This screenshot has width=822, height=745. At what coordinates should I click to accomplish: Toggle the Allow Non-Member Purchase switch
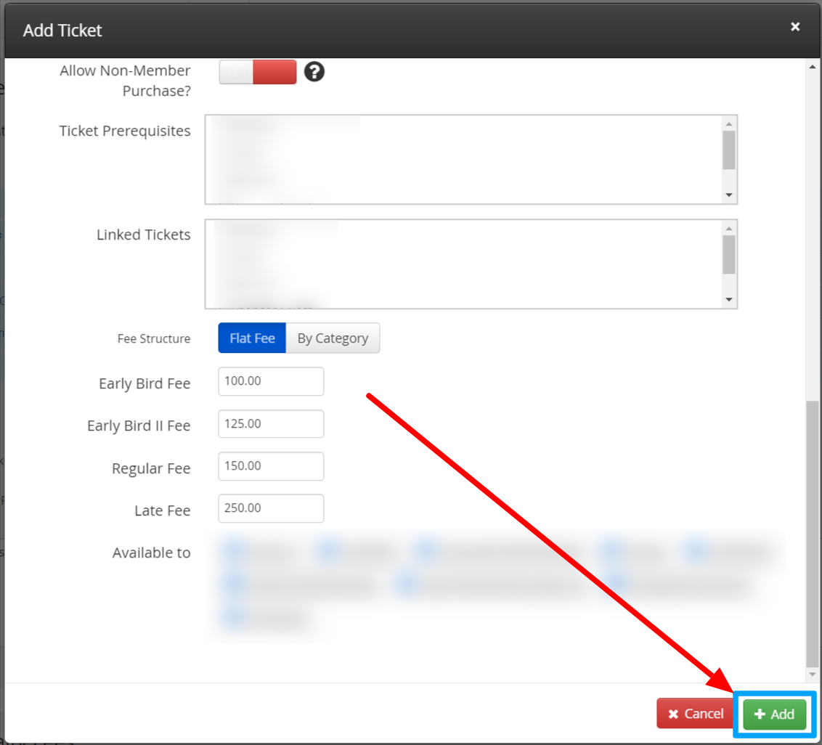coord(258,72)
